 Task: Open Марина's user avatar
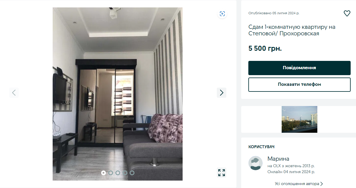click(x=255, y=163)
